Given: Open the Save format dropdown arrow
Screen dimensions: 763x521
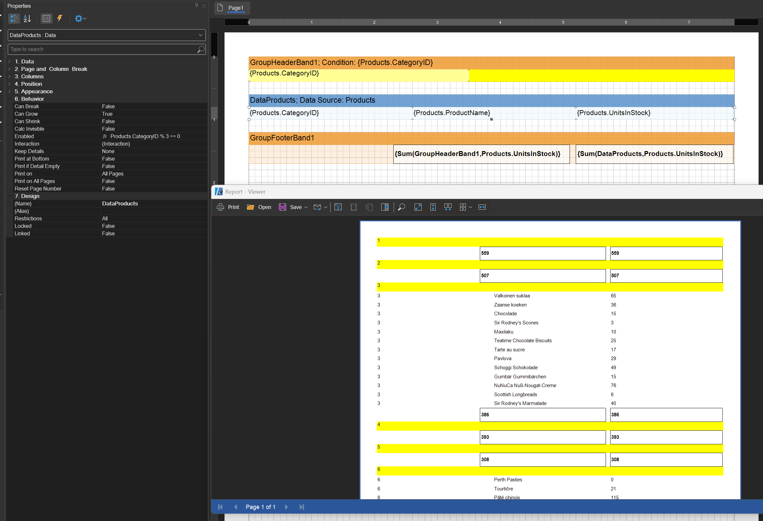Looking at the screenshot, I should (306, 207).
